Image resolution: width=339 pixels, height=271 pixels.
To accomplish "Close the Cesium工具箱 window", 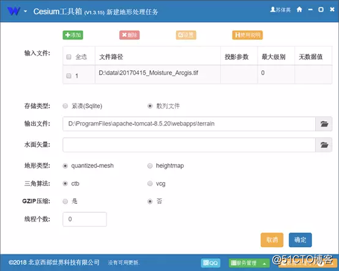I will tap(332, 10).
